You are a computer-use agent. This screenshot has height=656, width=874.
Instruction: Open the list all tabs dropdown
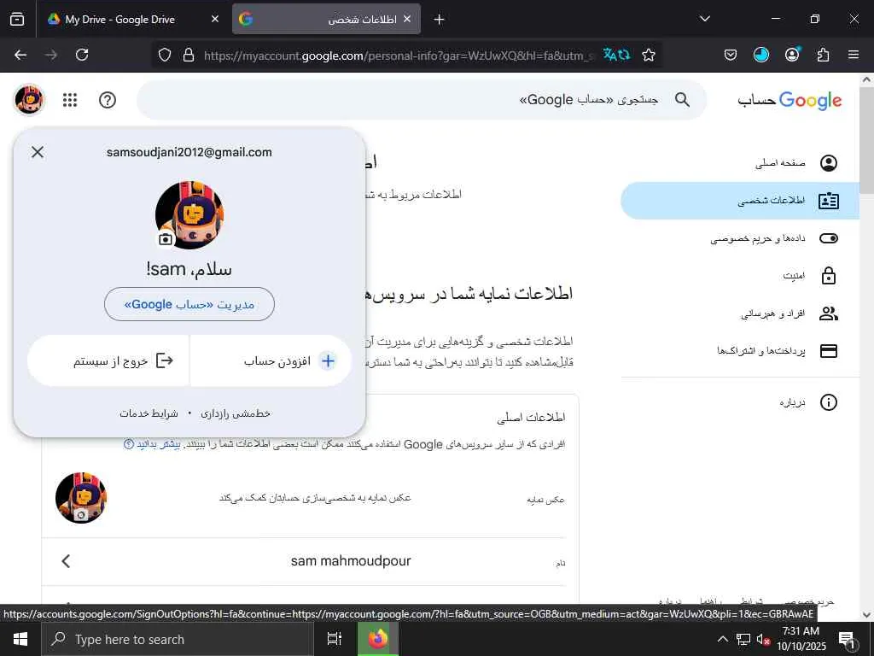point(704,19)
